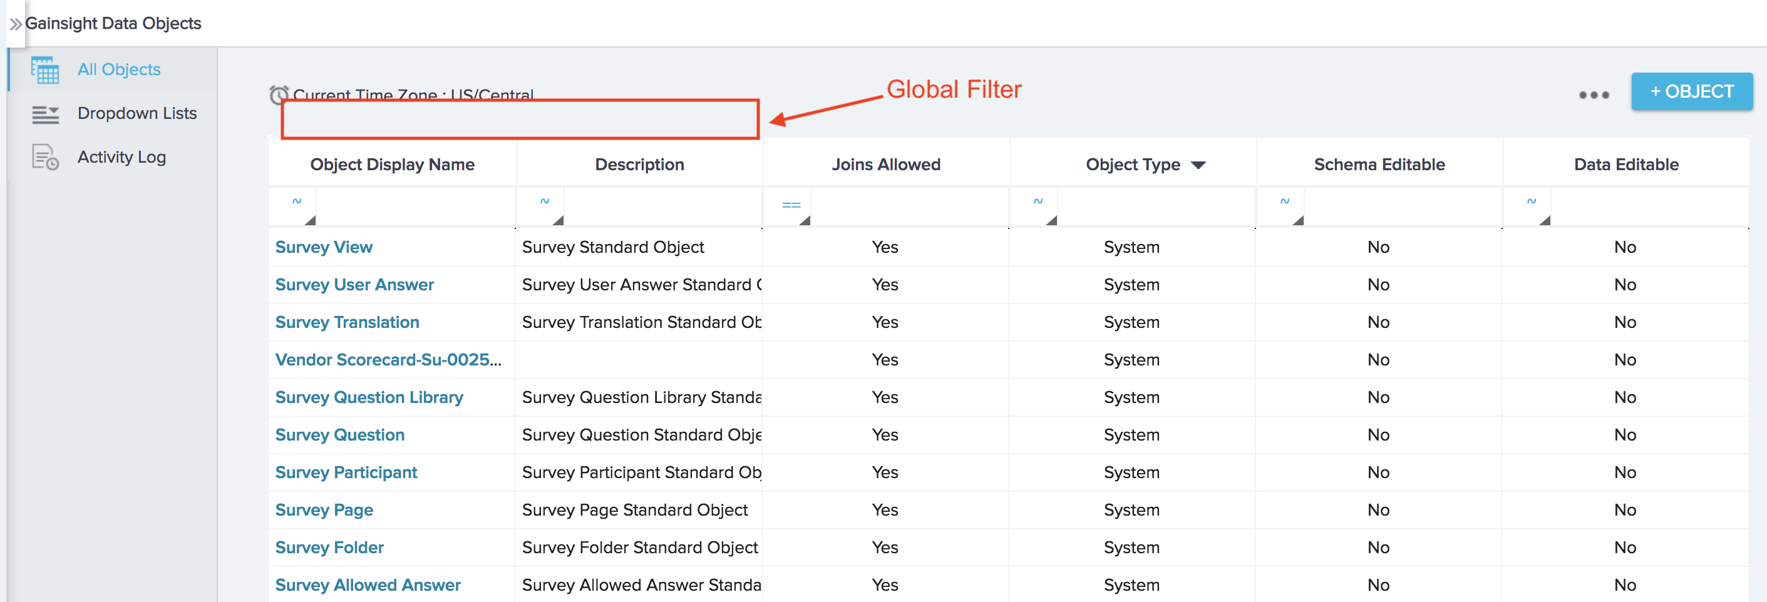Image resolution: width=1767 pixels, height=602 pixels.
Task: Click the Dropdown Lists icon
Action: 45,114
